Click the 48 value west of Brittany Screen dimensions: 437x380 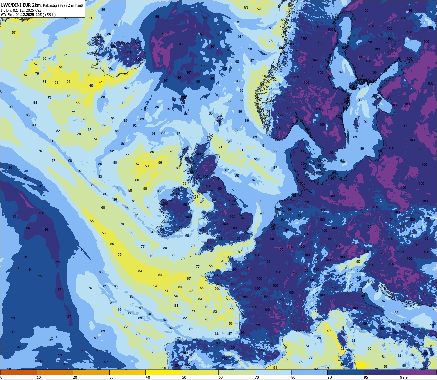(191, 291)
